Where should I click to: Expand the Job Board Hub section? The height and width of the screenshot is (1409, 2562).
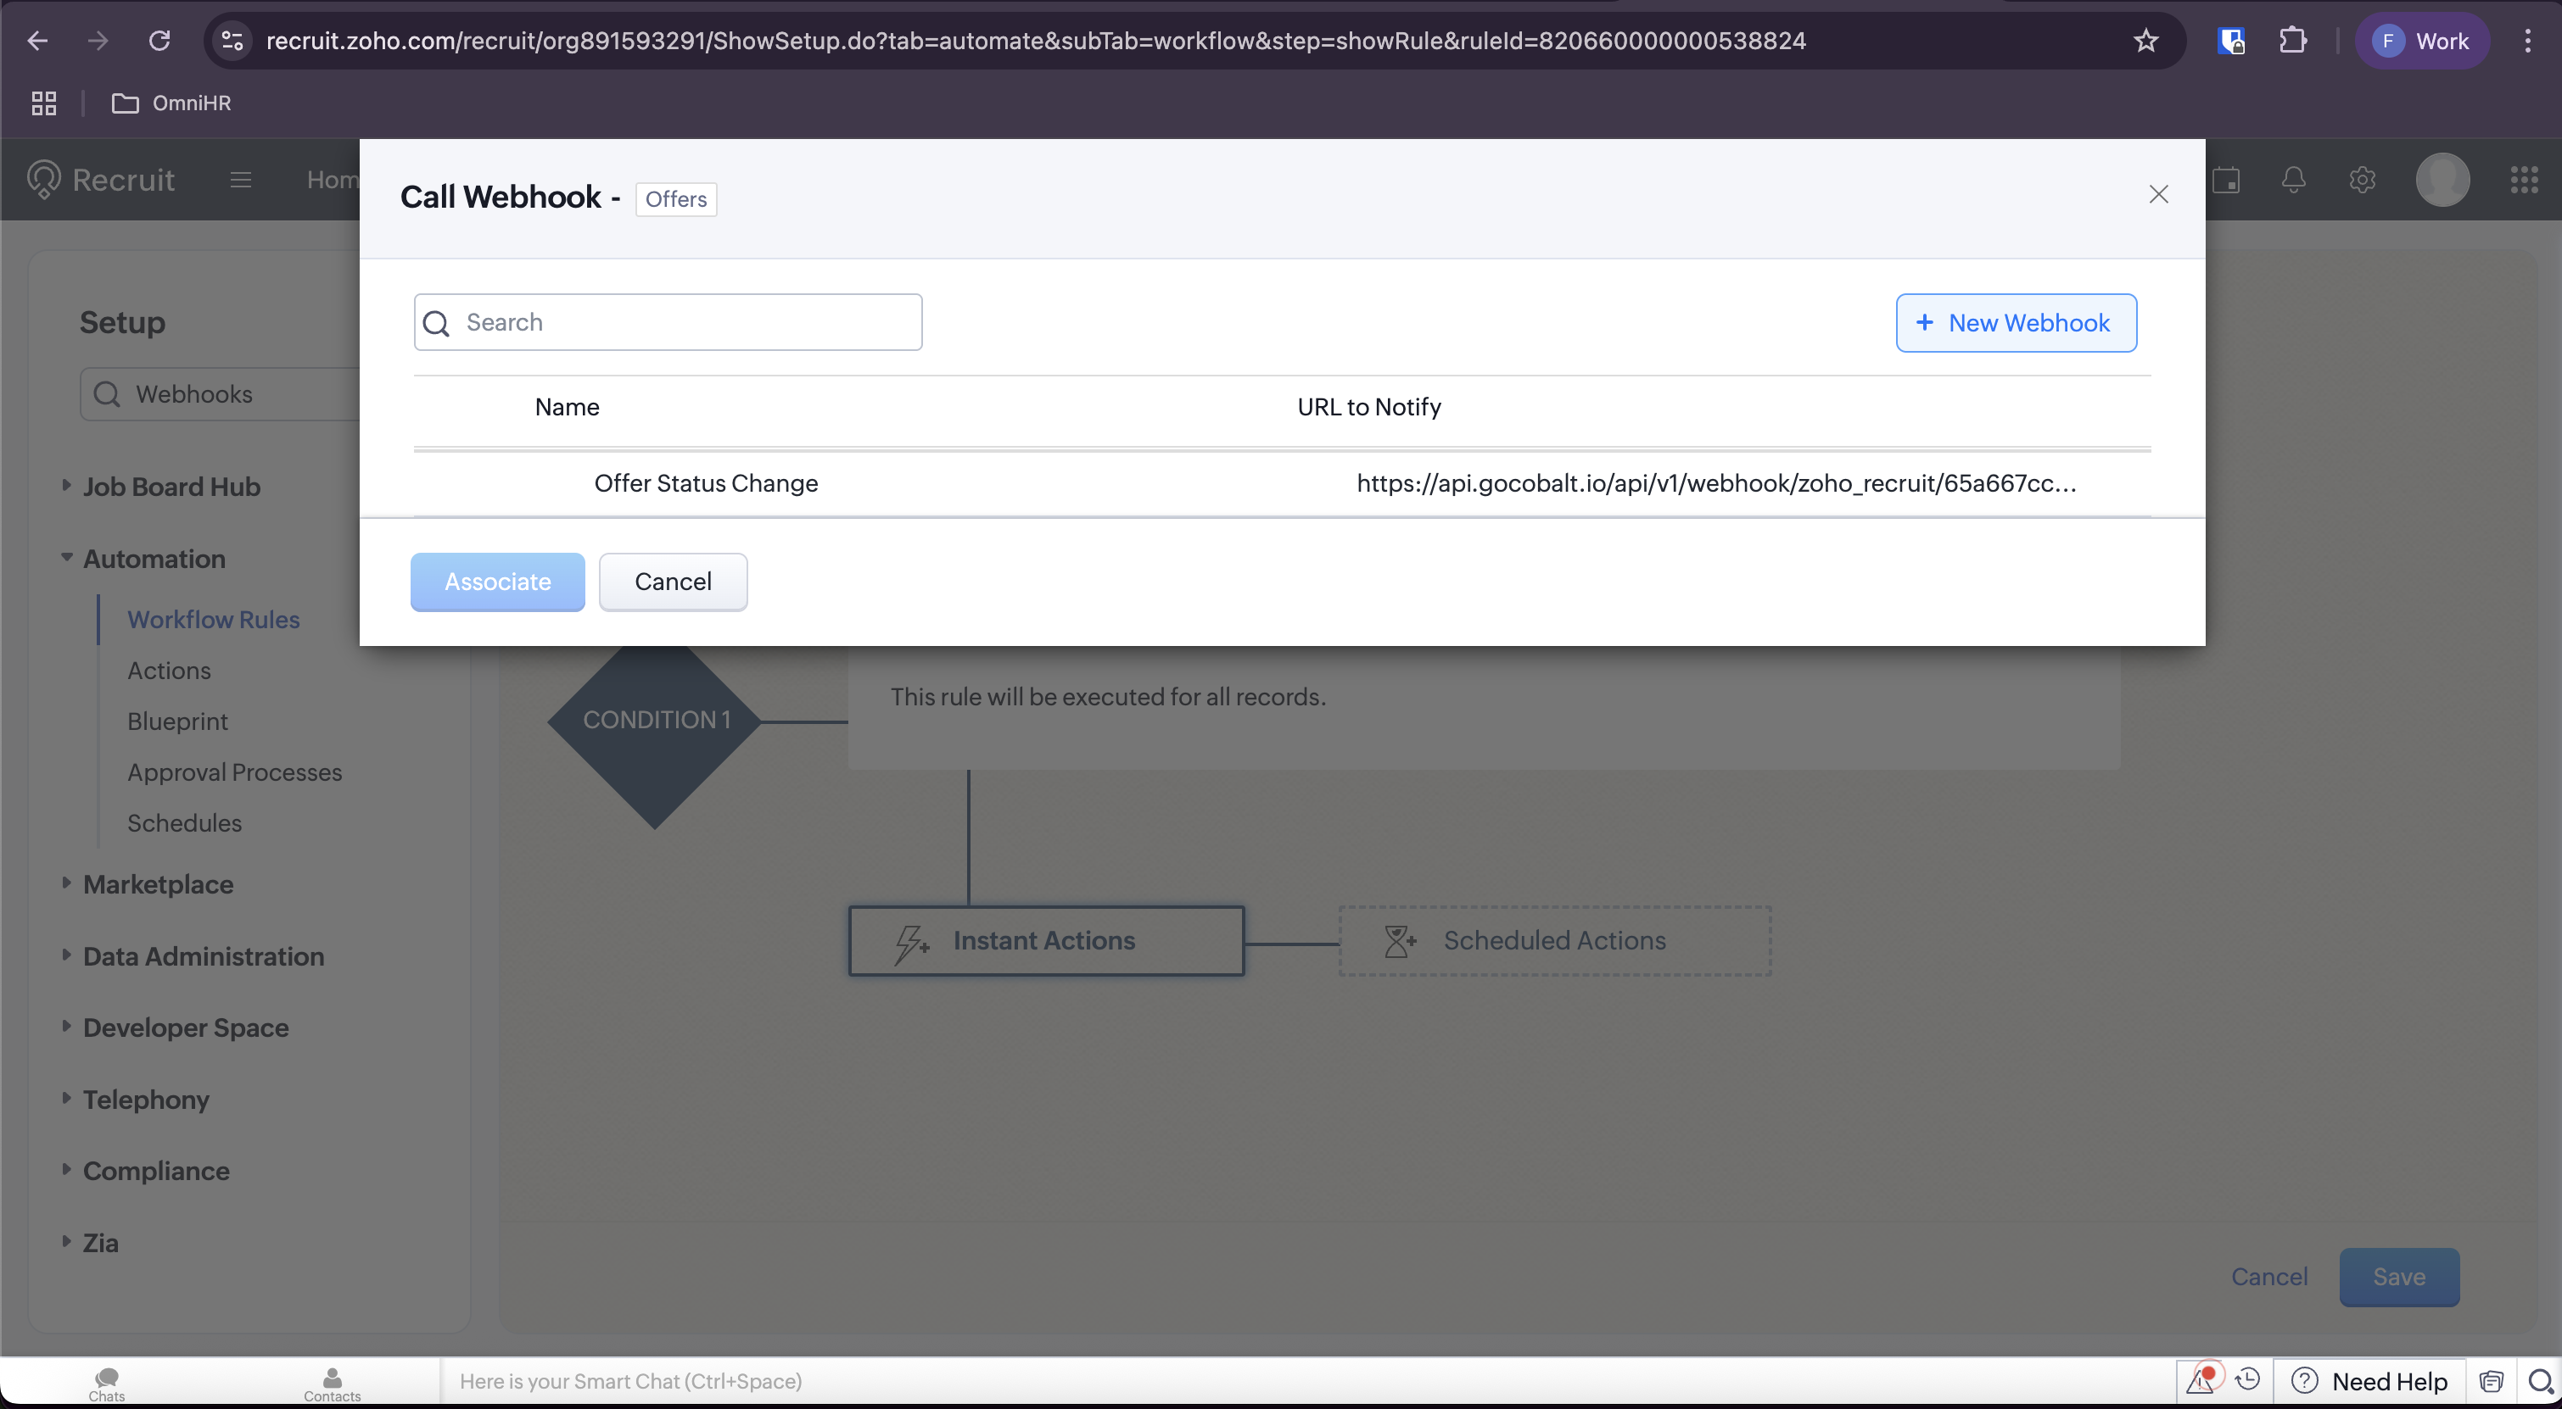[170, 487]
